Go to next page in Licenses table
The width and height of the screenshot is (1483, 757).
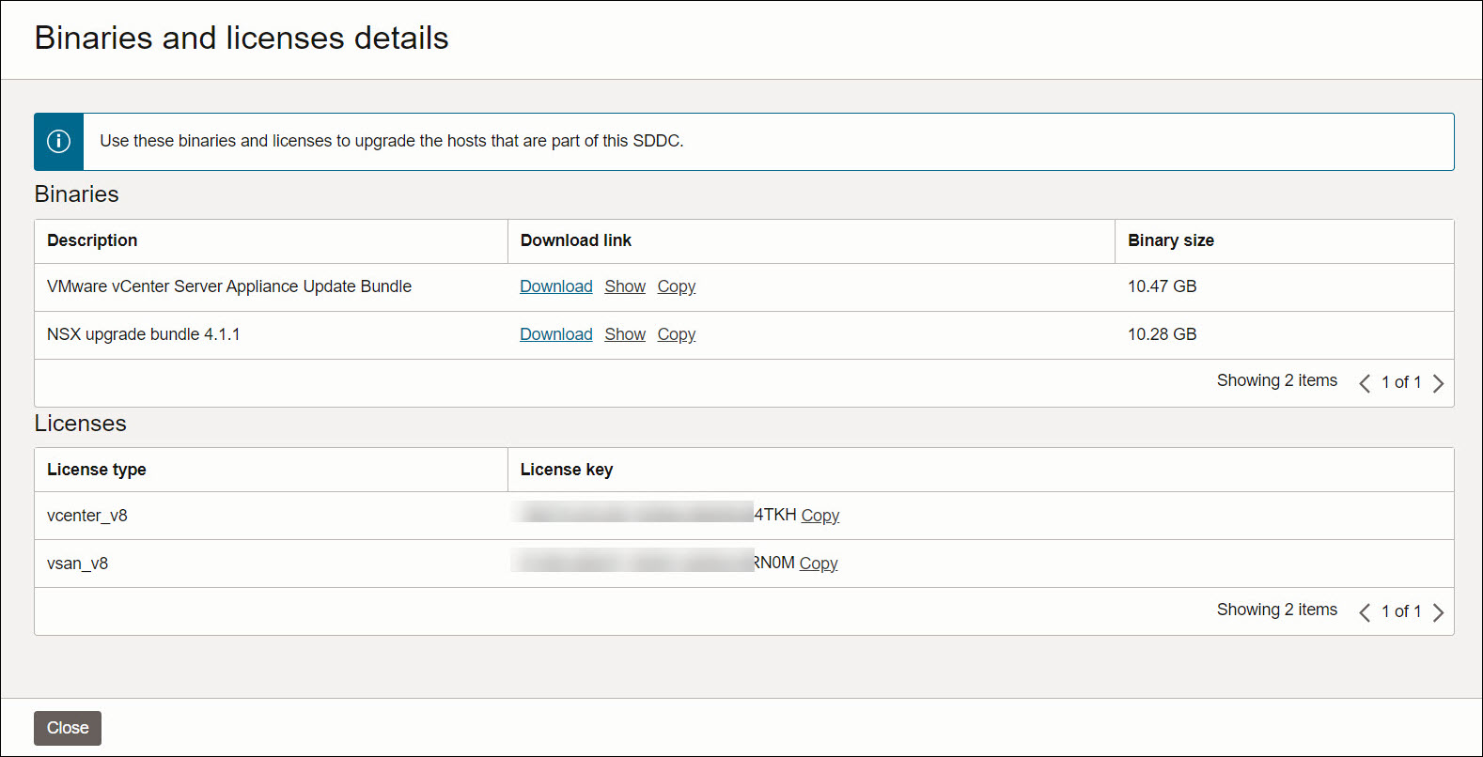(1438, 612)
